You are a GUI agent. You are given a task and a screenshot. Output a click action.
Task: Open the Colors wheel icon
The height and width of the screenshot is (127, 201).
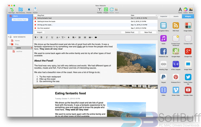tap(186, 9)
